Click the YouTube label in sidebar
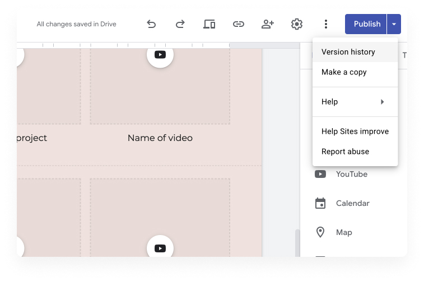Screen dimensions: 424x282 point(352,174)
